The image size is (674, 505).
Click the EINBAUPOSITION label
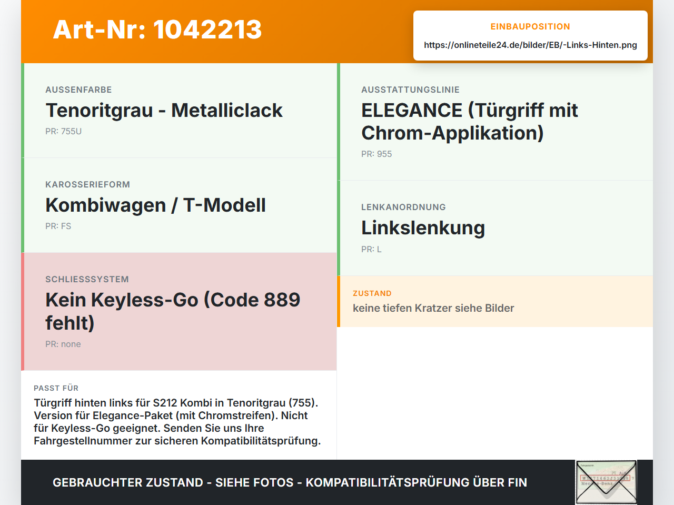tap(530, 26)
